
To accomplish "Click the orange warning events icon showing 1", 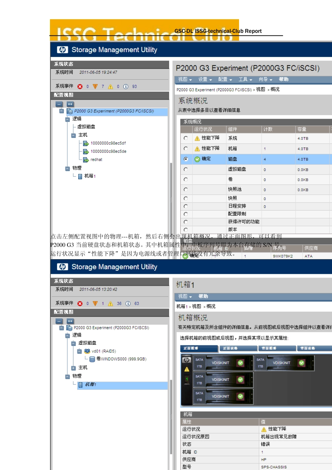I will click(95, 304).
